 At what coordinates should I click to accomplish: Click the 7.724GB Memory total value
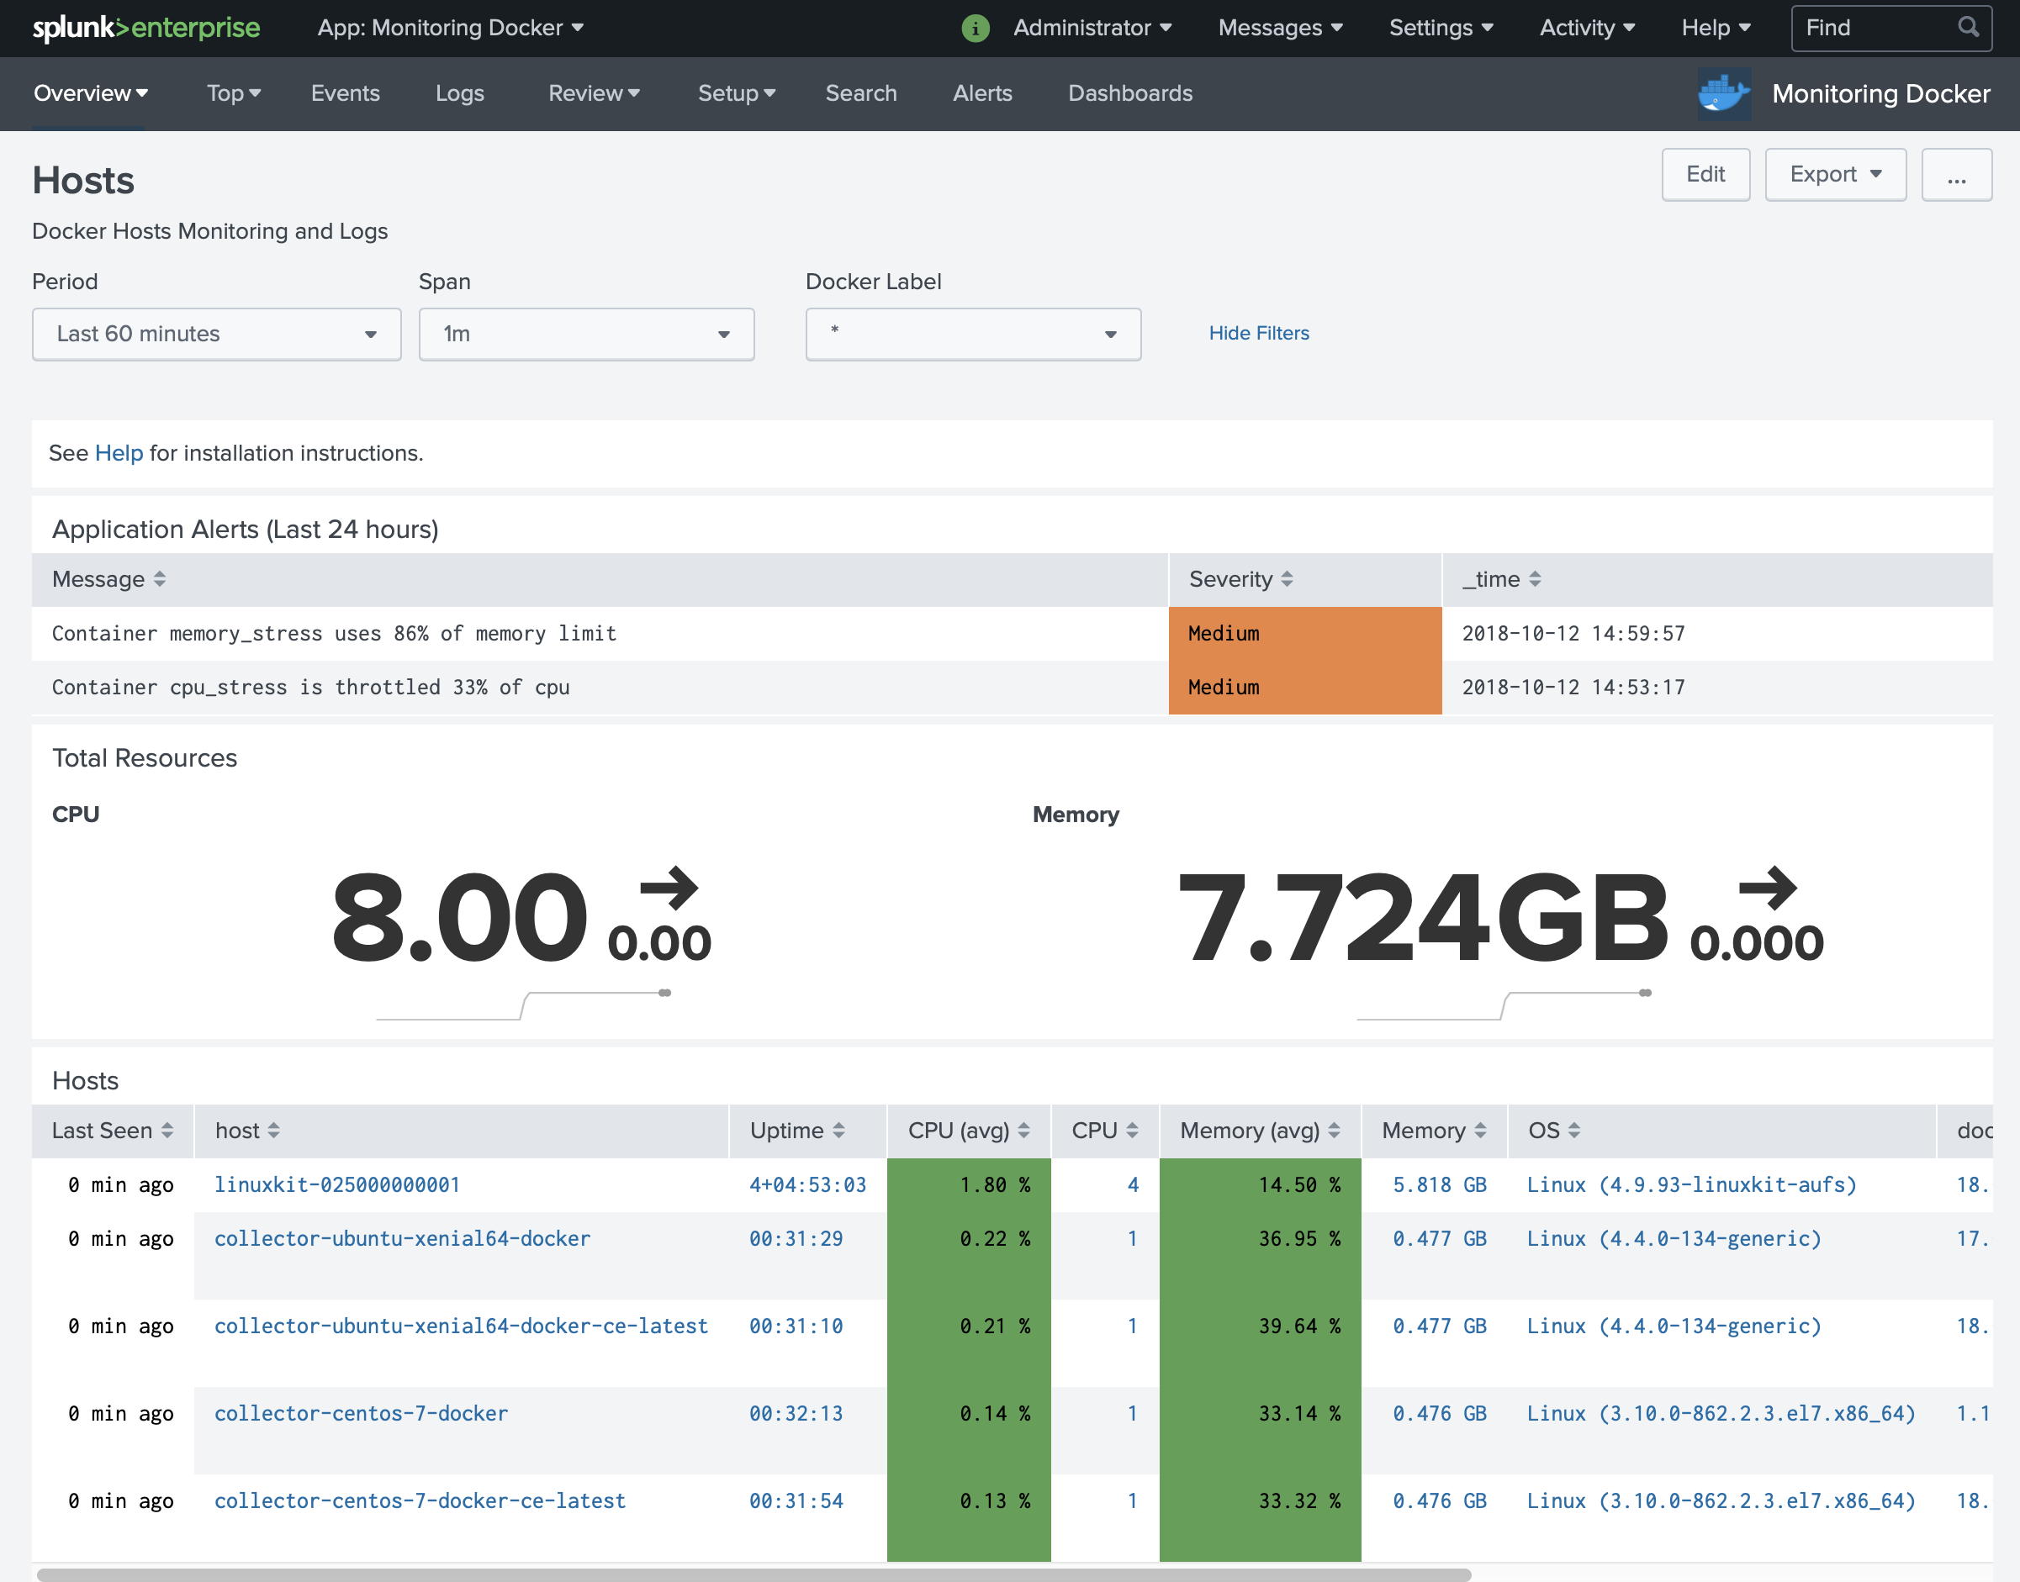point(1422,919)
